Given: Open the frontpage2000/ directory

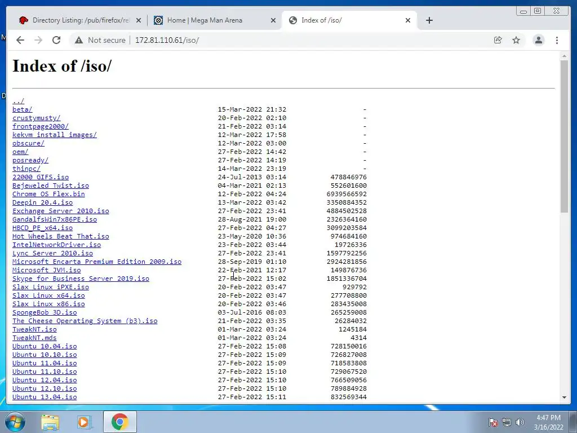Looking at the screenshot, I should (41, 126).
